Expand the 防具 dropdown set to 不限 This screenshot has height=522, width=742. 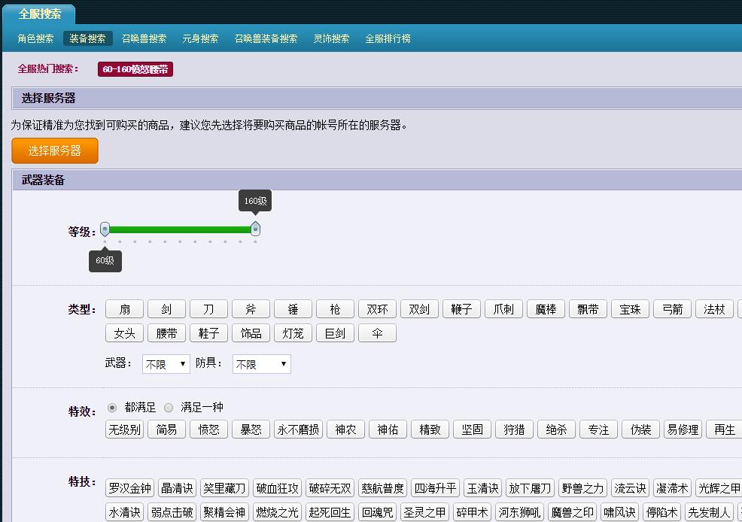coord(261,364)
